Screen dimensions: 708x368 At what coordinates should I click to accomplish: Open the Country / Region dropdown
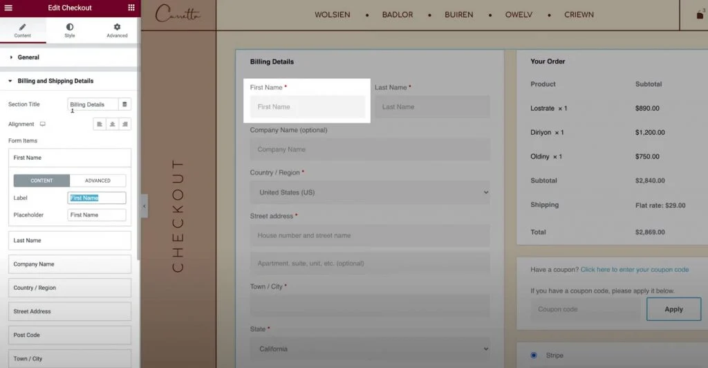[370, 192]
